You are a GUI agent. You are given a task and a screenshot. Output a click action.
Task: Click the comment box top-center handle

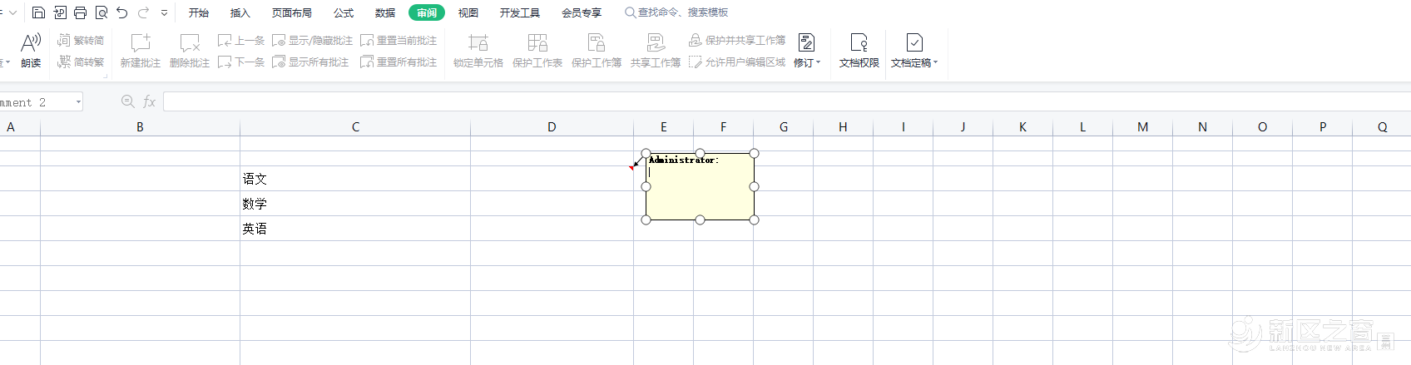coord(700,153)
